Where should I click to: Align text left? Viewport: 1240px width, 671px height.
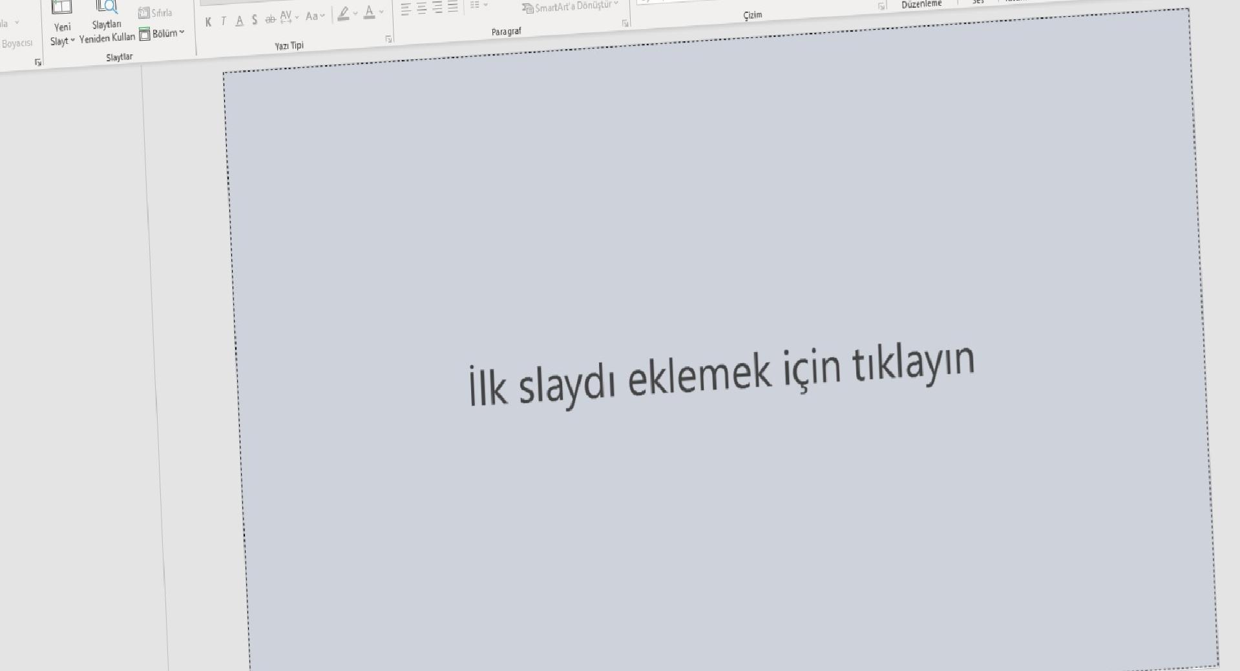pyautogui.click(x=406, y=10)
